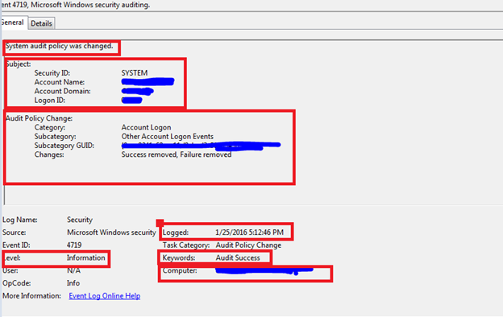This screenshot has height=317, width=503.
Task: Select the 'Account Logon' category value
Action: (146, 127)
